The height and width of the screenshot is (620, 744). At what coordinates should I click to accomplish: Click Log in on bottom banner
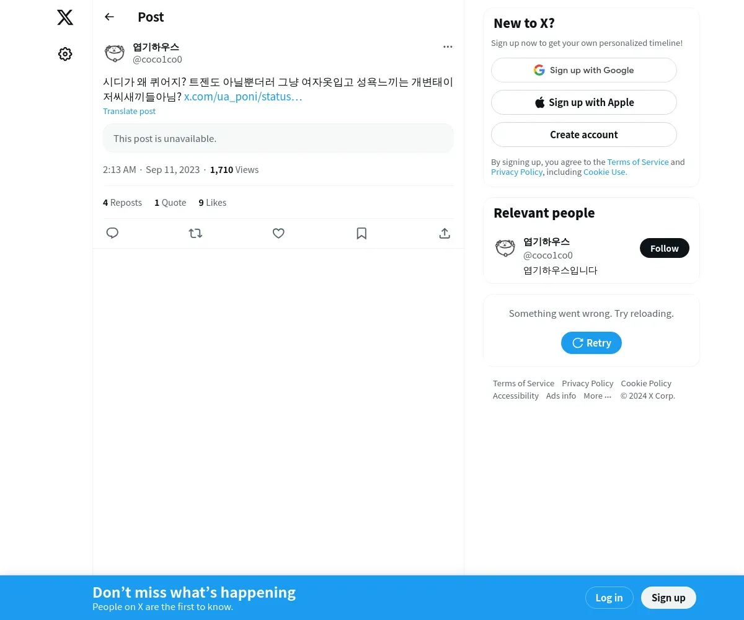click(x=609, y=598)
